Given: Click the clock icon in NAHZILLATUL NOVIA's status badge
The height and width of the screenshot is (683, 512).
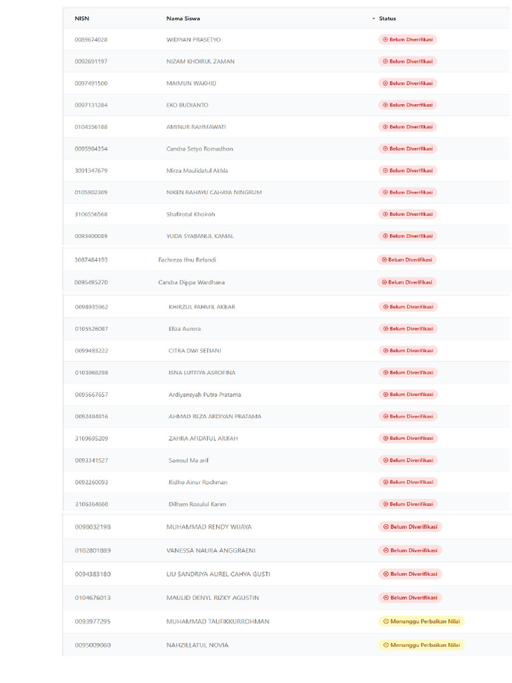Looking at the screenshot, I should (385, 646).
